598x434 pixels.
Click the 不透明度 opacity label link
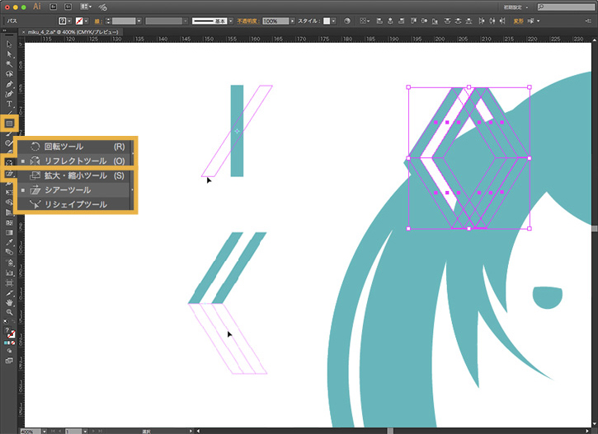point(247,21)
